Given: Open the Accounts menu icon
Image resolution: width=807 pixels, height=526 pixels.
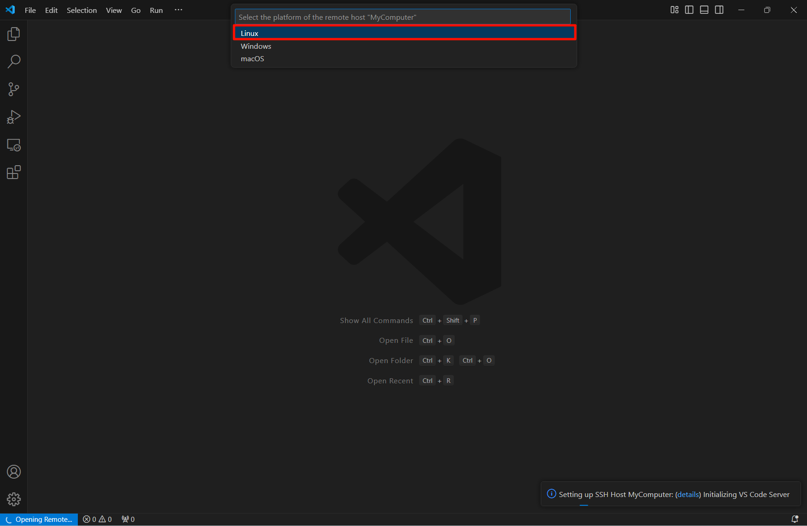Looking at the screenshot, I should point(14,472).
